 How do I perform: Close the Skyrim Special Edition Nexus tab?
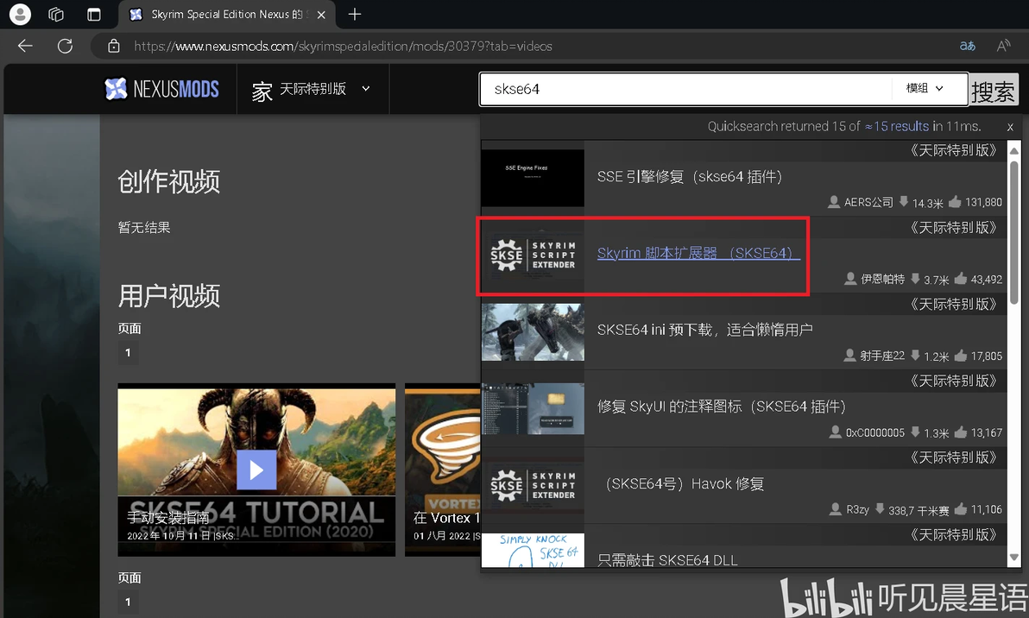pyautogui.click(x=321, y=15)
